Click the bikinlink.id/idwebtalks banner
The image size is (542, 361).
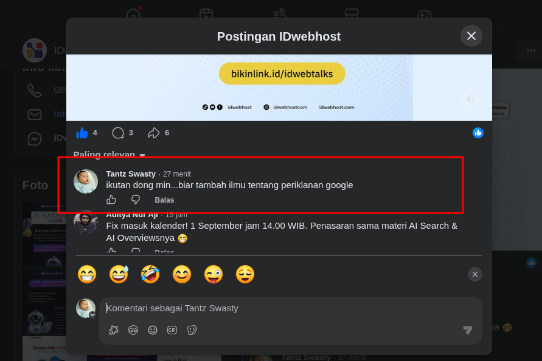coord(282,73)
